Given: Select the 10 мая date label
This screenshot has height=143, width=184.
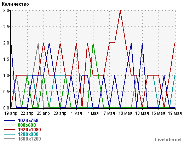Looking at the screenshot, I should point(125,113).
